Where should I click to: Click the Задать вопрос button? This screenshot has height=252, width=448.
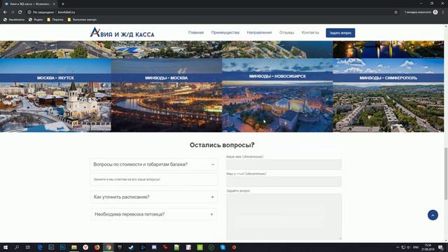point(340,33)
